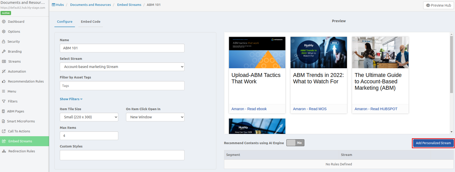Image resolution: width=455 pixels, height=172 pixels.
Task: Open Redirection Rules in sidebar
Action: tap(24, 151)
